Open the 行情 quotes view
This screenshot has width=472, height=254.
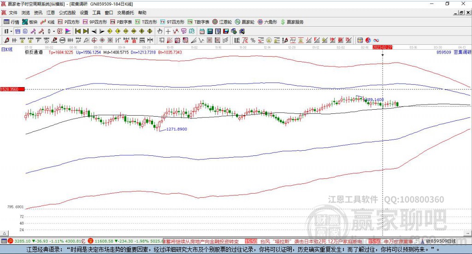12,22
